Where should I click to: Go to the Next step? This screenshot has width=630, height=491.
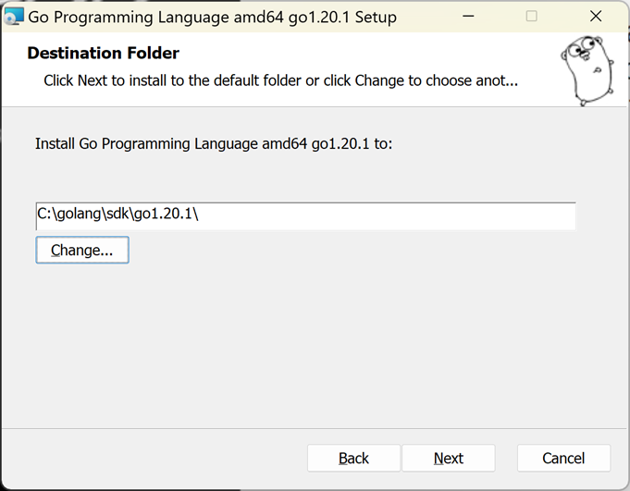point(449,458)
